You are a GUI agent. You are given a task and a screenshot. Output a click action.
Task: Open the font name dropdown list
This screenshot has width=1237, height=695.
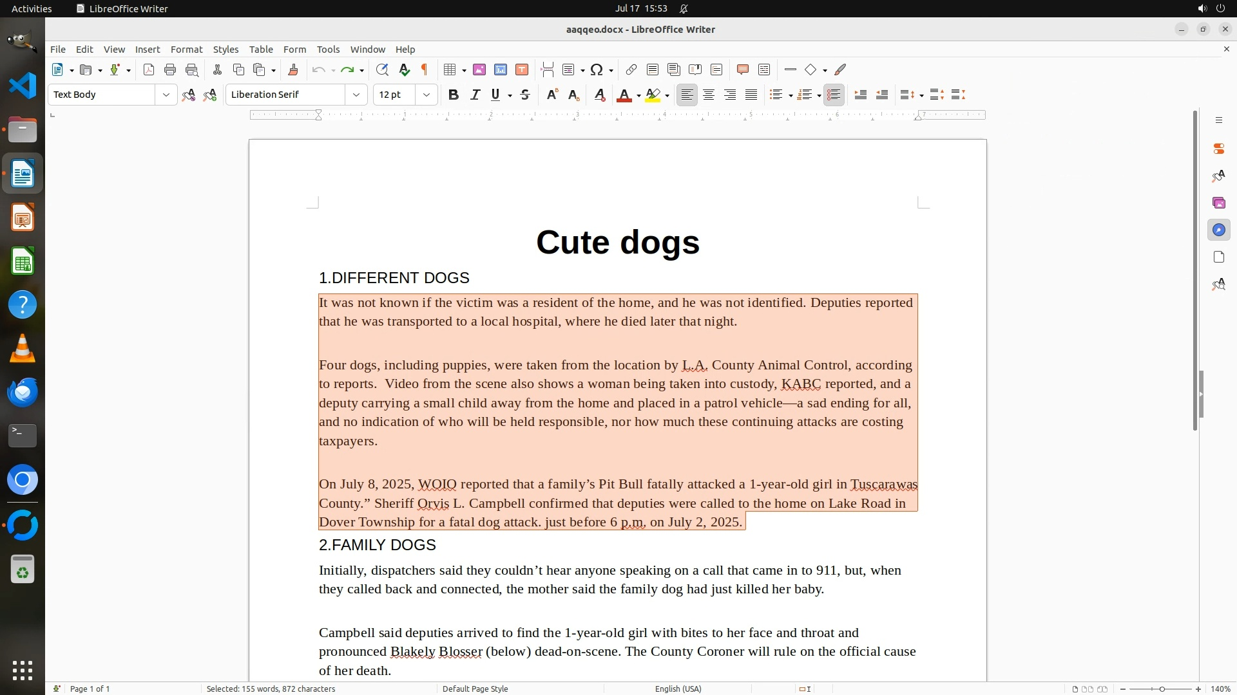(x=356, y=95)
